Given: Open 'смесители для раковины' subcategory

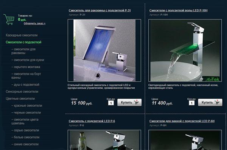Looking at the screenshot, I should click(23, 51).
